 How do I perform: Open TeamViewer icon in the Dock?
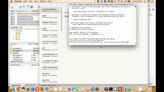[x=115, y=89]
